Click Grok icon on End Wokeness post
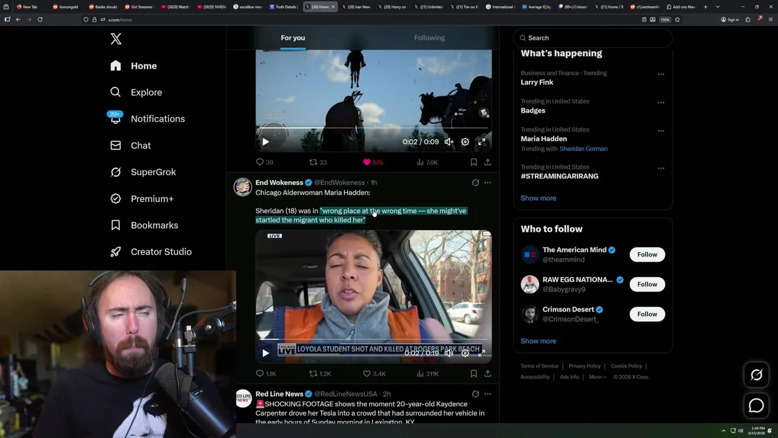778x438 pixels. tap(475, 182)
